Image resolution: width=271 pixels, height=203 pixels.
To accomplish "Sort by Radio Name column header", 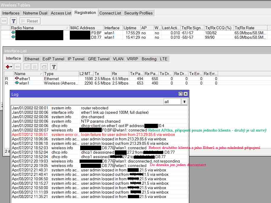I will click(39, 28).
